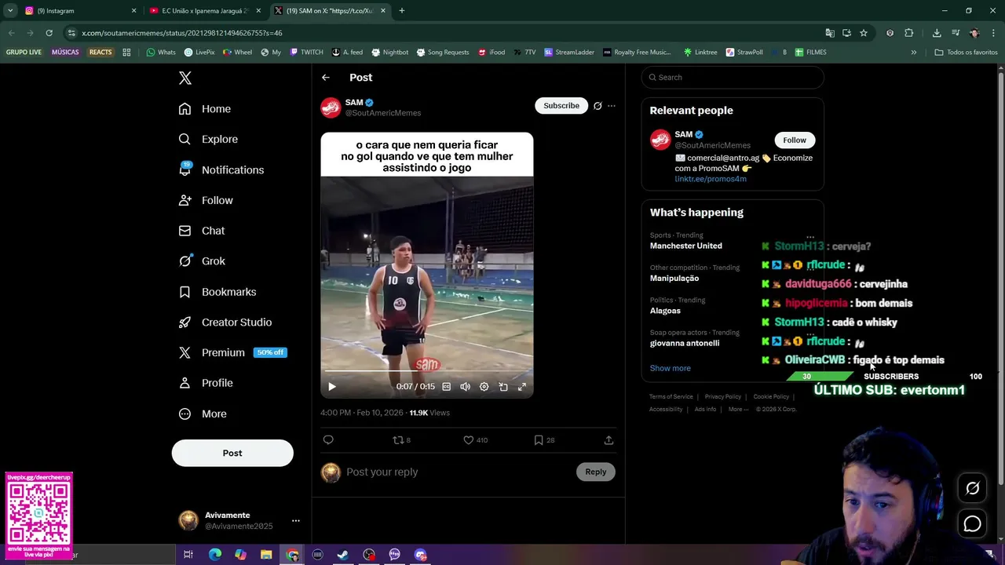Click the Grok icon beside Subscribe

click(598, 106)
